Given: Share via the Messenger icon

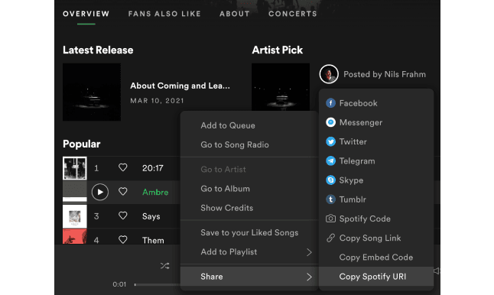Looking at the screenshot, I should tap(330, 122).
